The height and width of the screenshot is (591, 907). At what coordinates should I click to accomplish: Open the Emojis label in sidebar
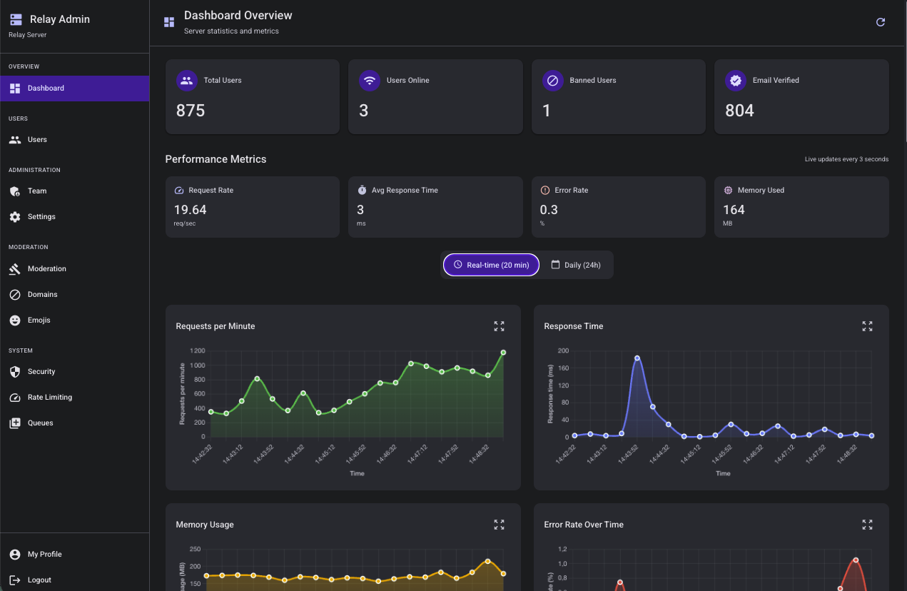pyautogui.click(x=39, y=320)
